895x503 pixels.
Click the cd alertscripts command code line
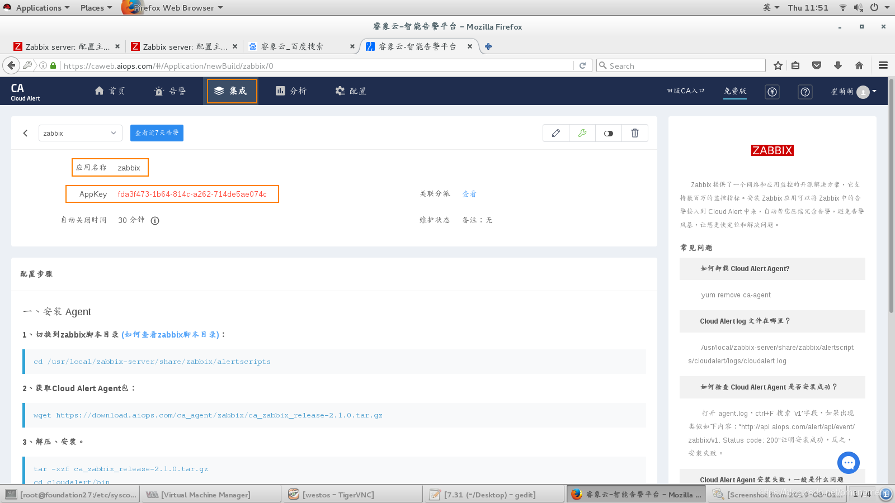tap(335, 362)
